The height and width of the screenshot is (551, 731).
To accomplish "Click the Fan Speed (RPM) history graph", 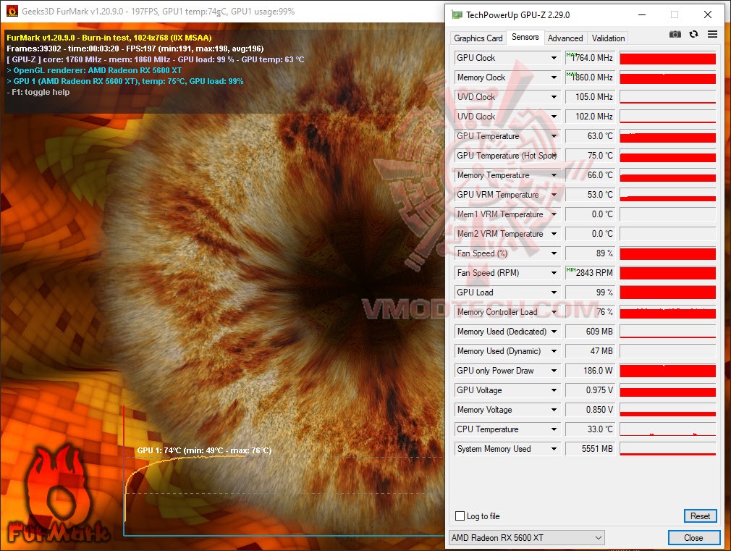I will pos(667,273).
